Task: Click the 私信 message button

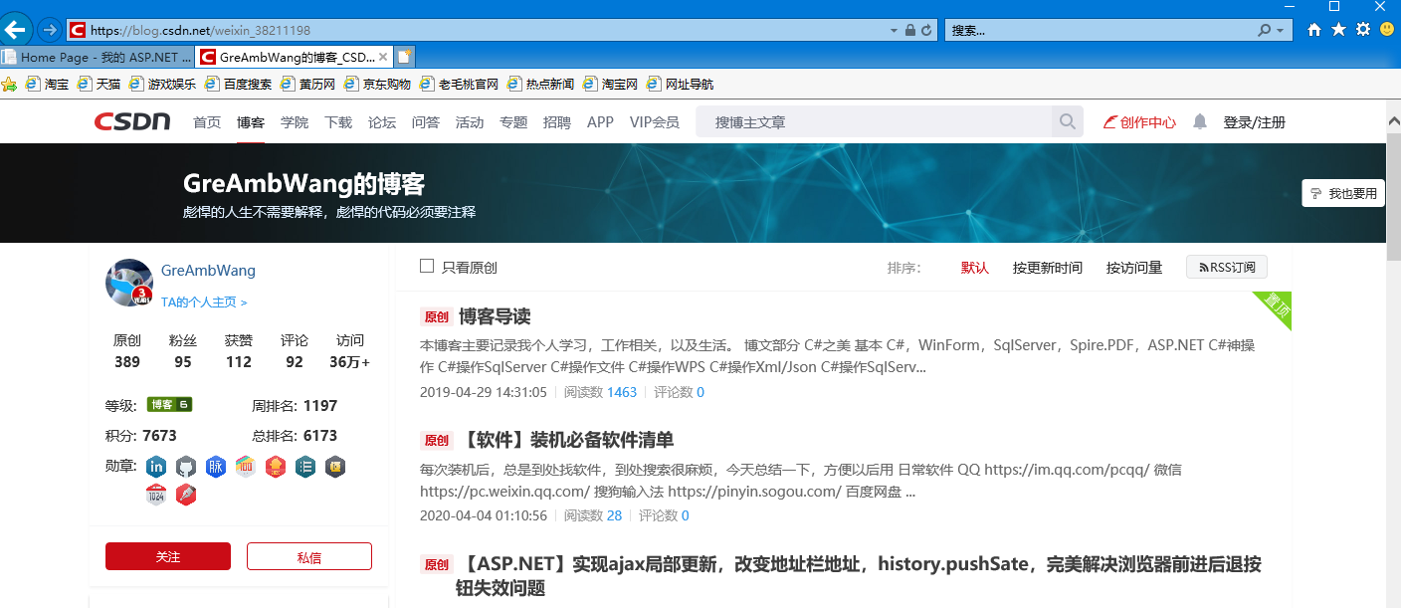Action: [309, 556]
